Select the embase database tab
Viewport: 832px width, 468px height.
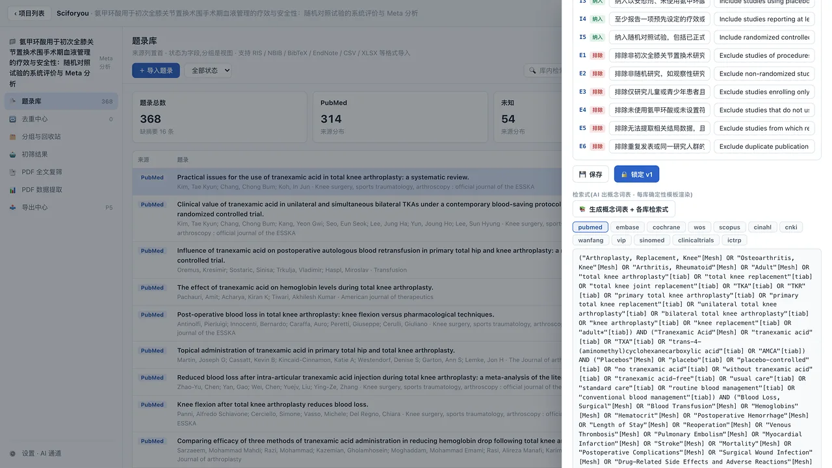(627, 227)
